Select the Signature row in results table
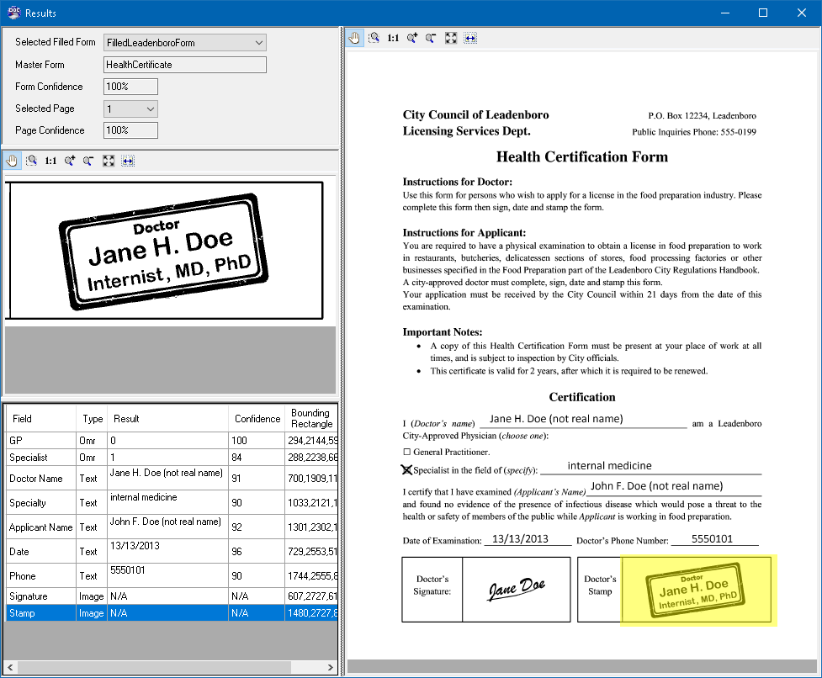Screen dimensions: 822x678 (172, 596)
